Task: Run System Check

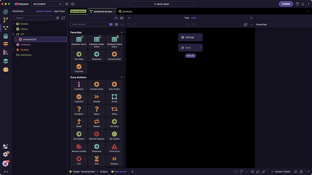Action: pyautogui.click(x=280, y=172)
